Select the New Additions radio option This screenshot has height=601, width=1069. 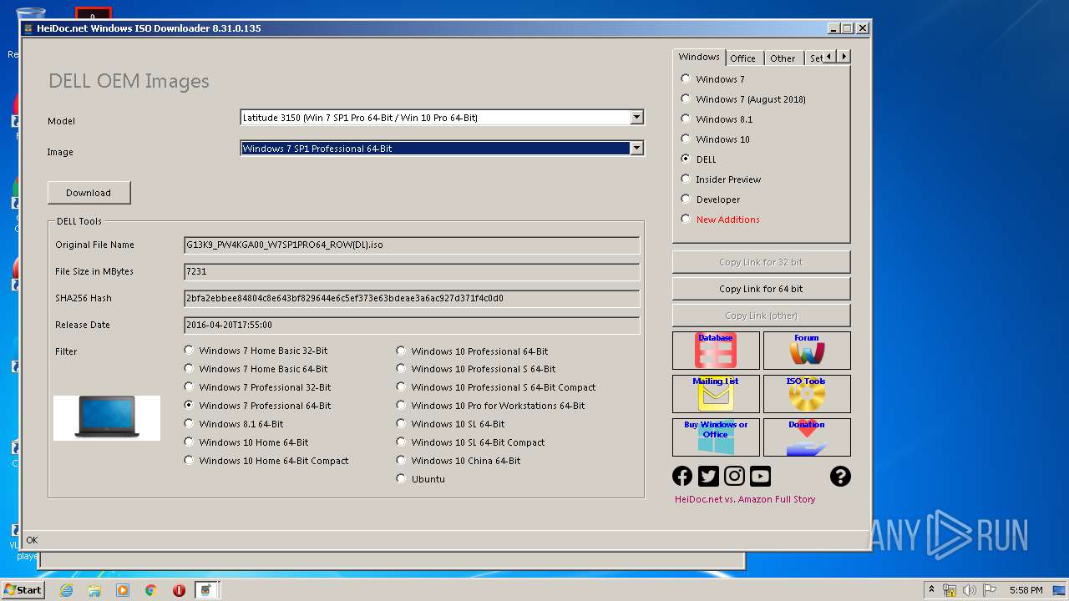[720, 220]
